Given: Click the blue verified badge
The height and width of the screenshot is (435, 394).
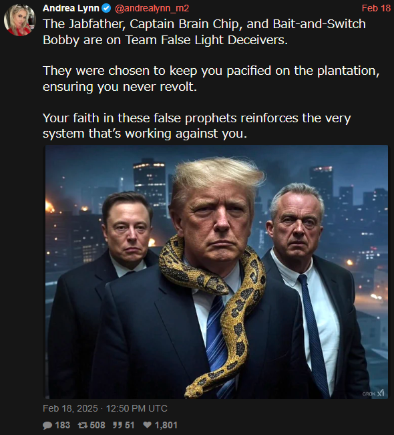Looking at the screenshot, I should point(106,8).
